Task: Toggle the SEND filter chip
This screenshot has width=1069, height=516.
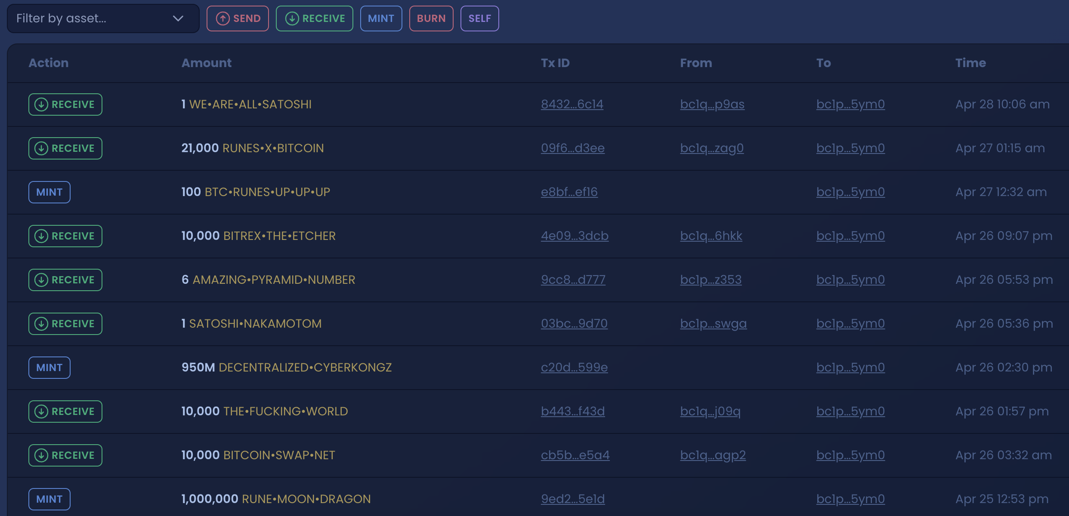Action: [238, 18]
